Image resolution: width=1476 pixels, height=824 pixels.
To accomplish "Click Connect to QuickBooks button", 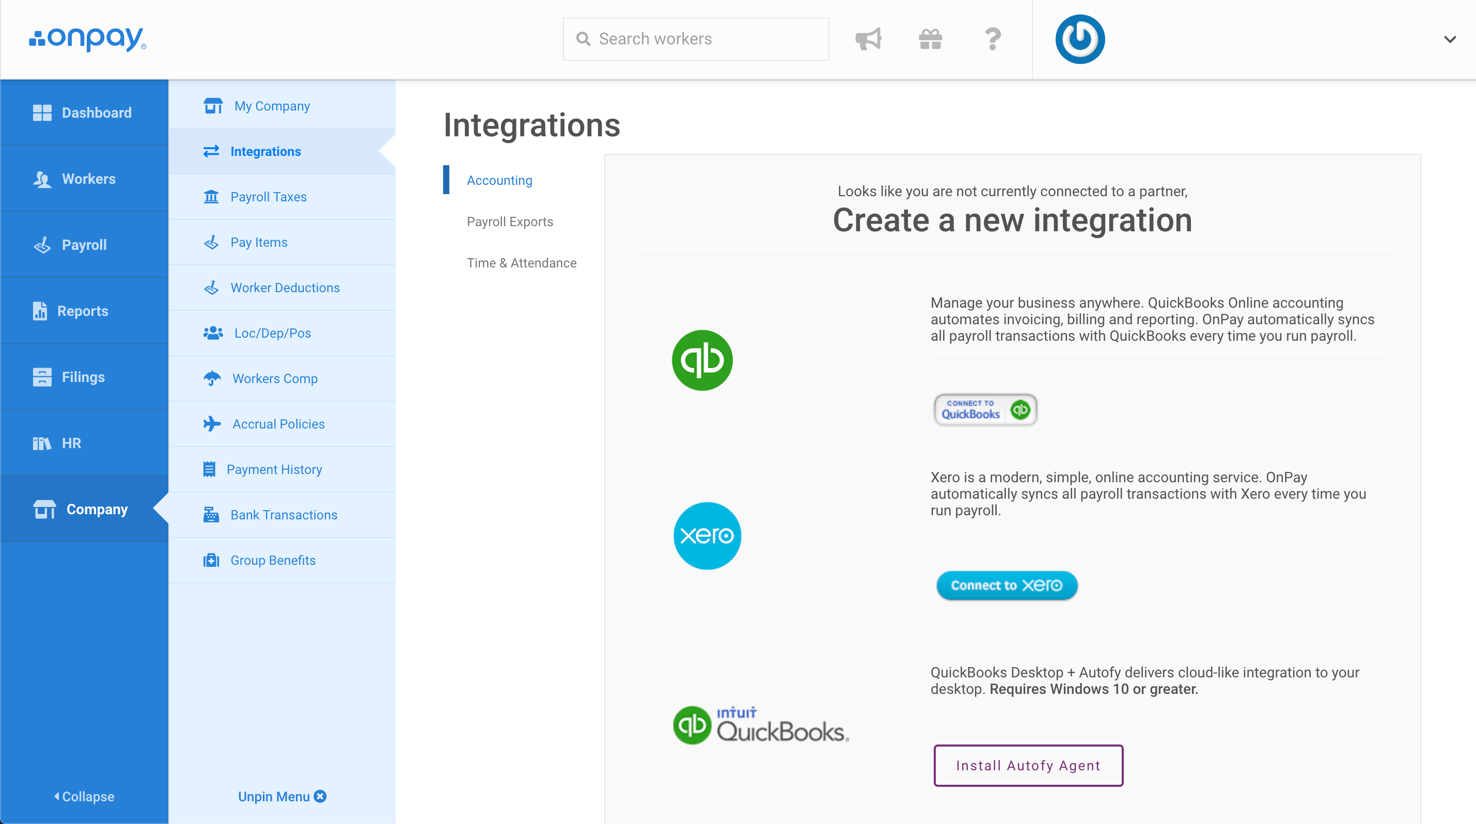I will pyautogui.click(x=985, y=409).
